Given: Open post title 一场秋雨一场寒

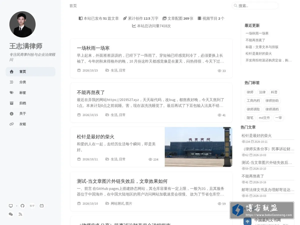Looking at the screenshot, I should [x=93, y=48].
